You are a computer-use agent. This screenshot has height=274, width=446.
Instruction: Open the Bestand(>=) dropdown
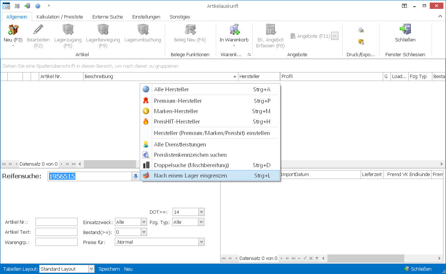144,232
